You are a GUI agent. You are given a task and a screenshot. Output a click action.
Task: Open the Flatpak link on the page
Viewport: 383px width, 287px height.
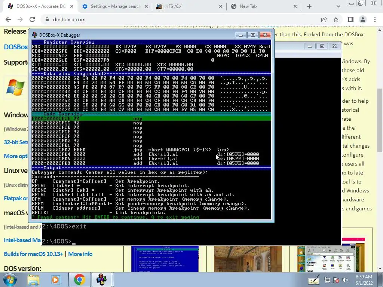[16, 198]
